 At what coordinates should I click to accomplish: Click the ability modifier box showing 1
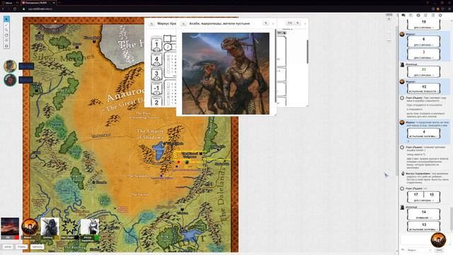(156, 45)
